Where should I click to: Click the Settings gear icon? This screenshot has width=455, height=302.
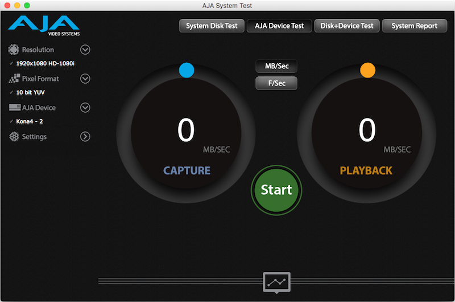click(14, 137)
